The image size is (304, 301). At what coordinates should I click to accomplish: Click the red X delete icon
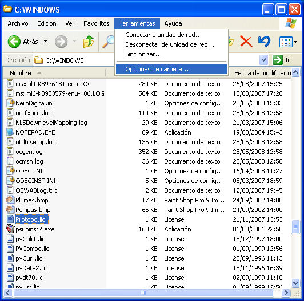pyautogui.click(x=246, y=41)
